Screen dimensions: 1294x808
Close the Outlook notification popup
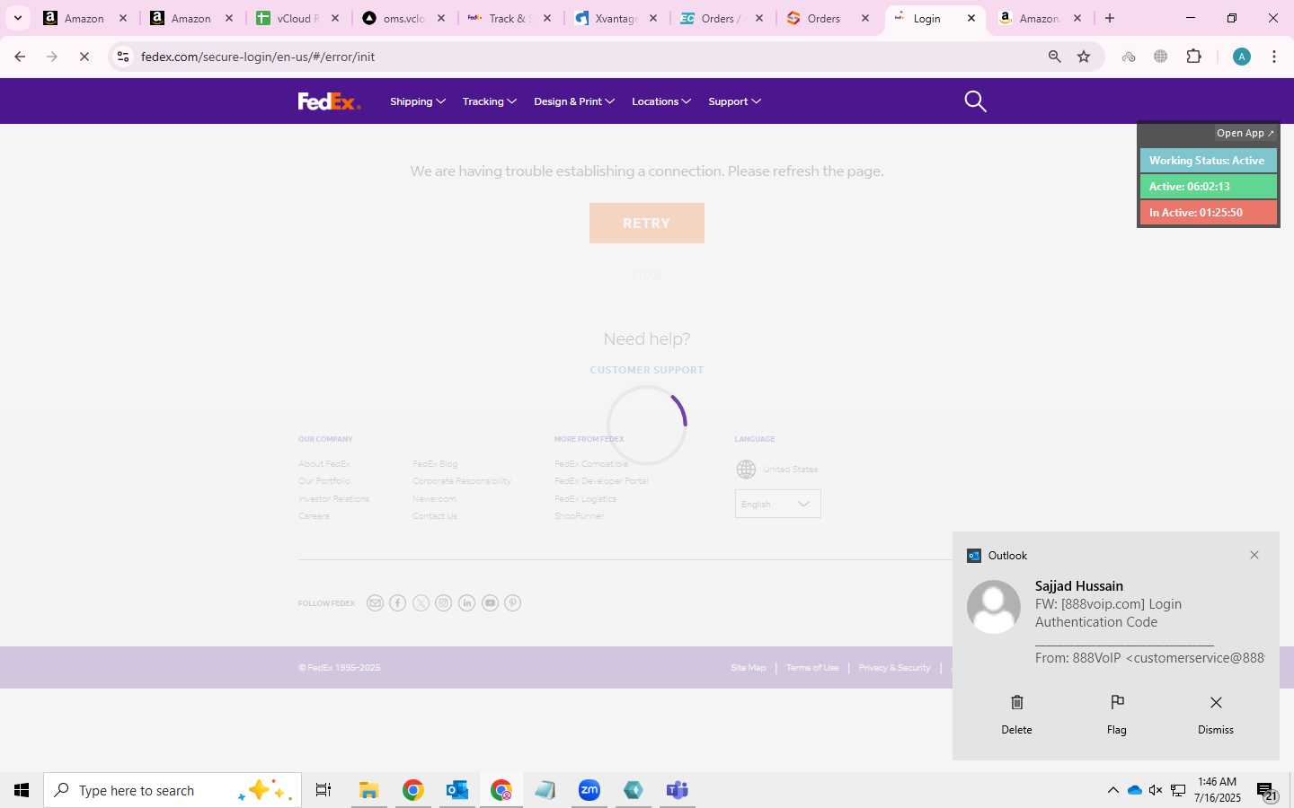tap(1254, 555)
